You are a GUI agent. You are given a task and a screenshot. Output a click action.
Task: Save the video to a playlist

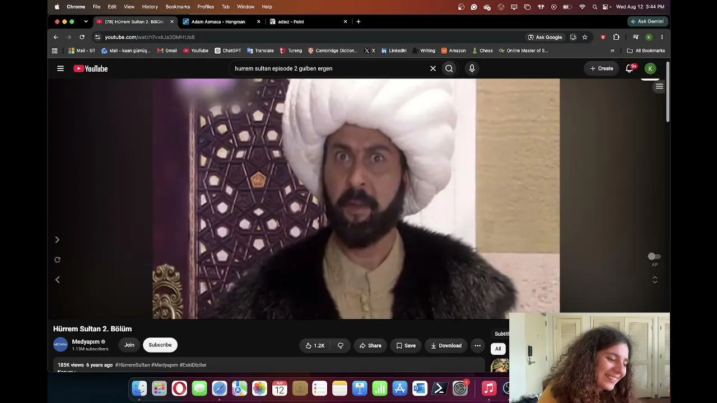(406, 345)
